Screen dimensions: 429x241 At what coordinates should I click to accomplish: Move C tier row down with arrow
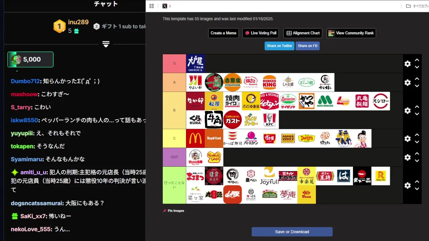(x=417, y=142)
